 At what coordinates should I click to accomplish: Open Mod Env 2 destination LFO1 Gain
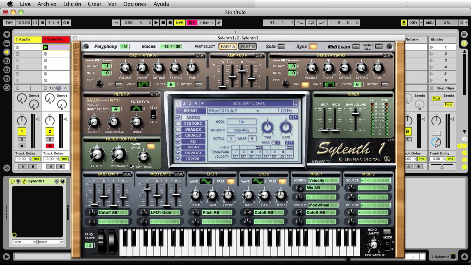pos(165,212)
